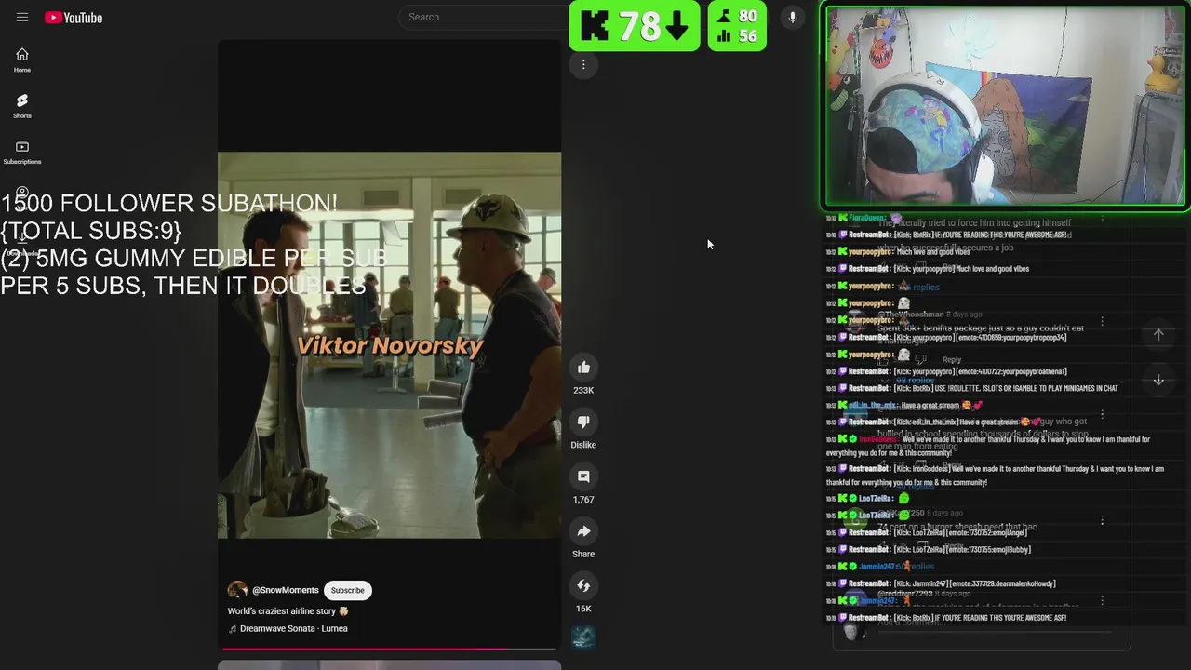Click the 'Viktor Novorsky' caption in the video
Viewport: 1191px width, 670px height.
coord(390,345)
